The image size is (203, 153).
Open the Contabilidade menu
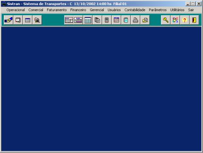tap(135, 10)
